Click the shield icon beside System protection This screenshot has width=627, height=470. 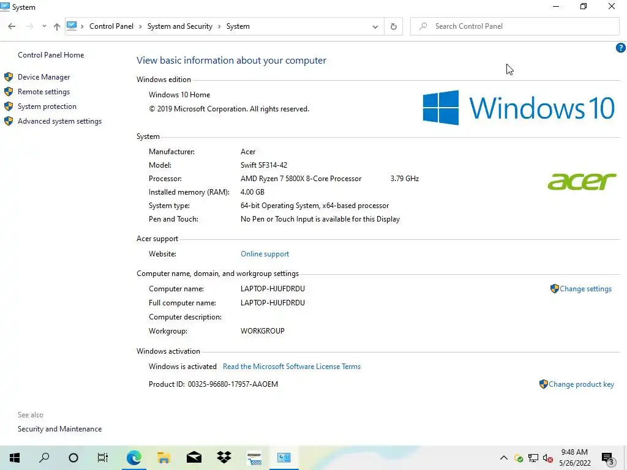pos(9,106)
